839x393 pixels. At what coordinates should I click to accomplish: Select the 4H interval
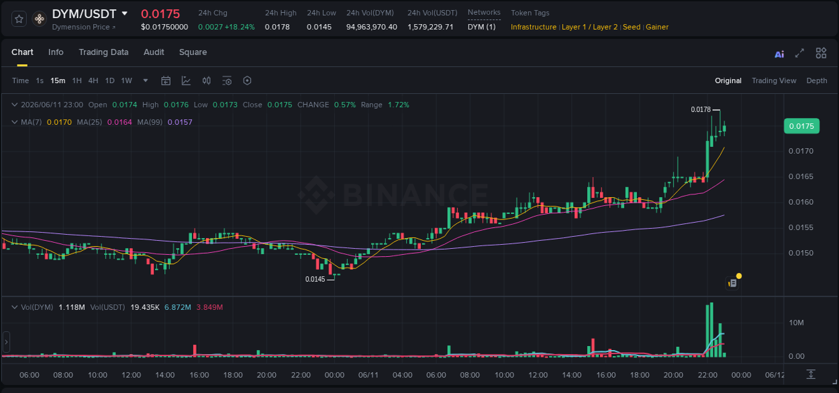tap(93, 80)
